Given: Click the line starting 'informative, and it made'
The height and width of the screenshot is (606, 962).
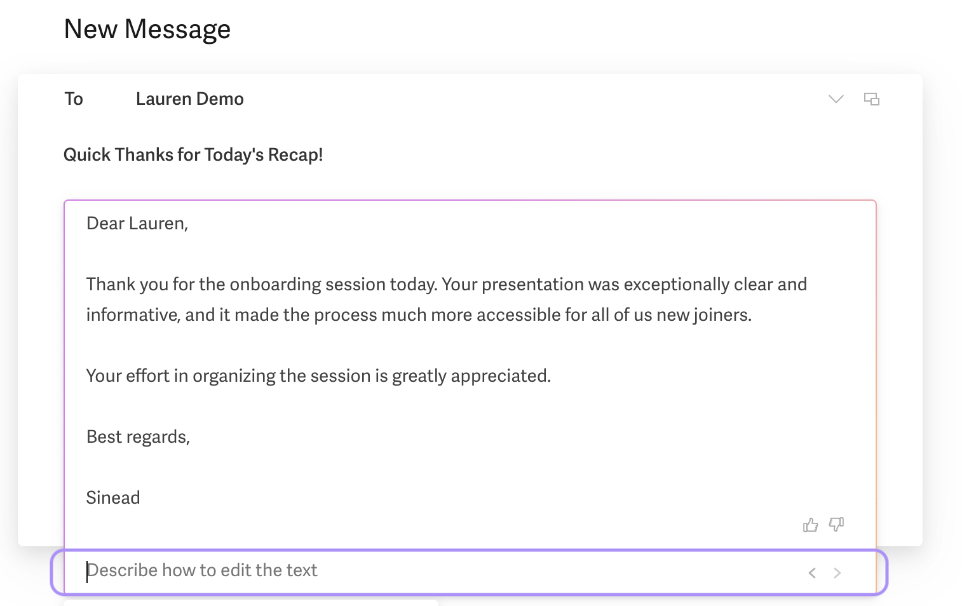Looking at the screenshot, I should [x=419, y=315].
